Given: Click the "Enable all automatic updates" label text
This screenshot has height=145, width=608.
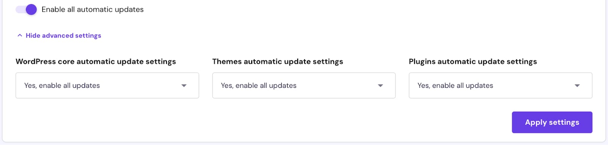Looking at the screenshot, I should point(92,9).
